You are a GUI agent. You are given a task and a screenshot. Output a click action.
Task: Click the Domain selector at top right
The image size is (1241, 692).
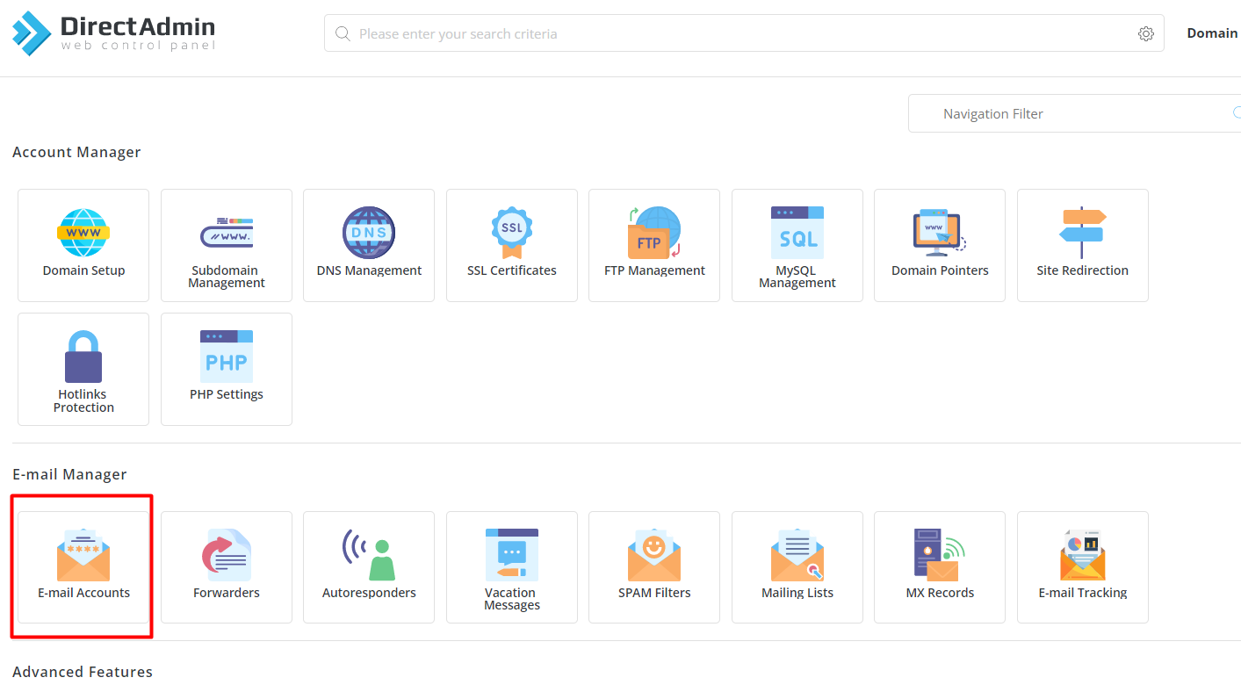coord(1212,32)
